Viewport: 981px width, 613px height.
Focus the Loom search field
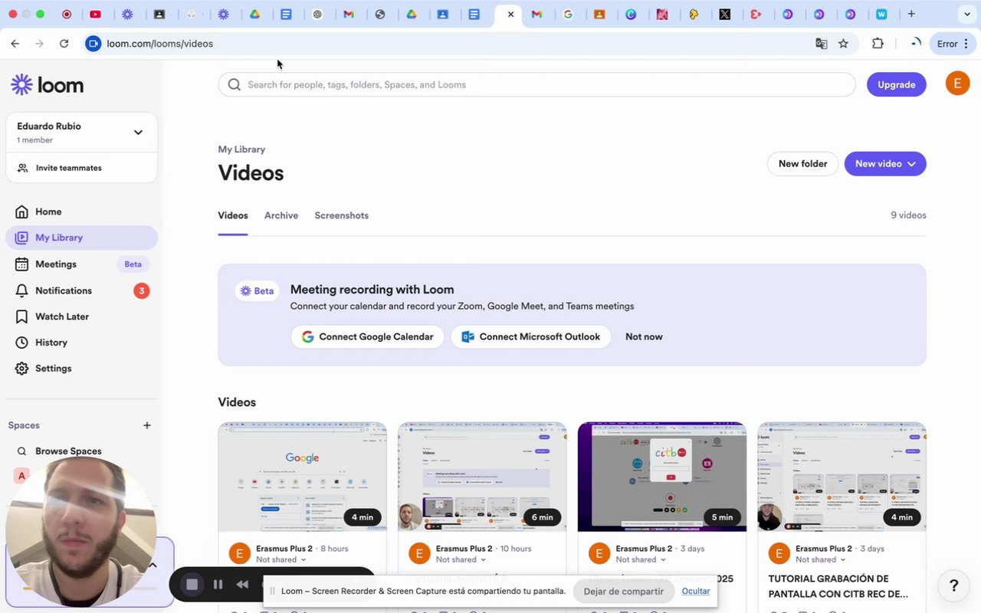coord(536,84)
